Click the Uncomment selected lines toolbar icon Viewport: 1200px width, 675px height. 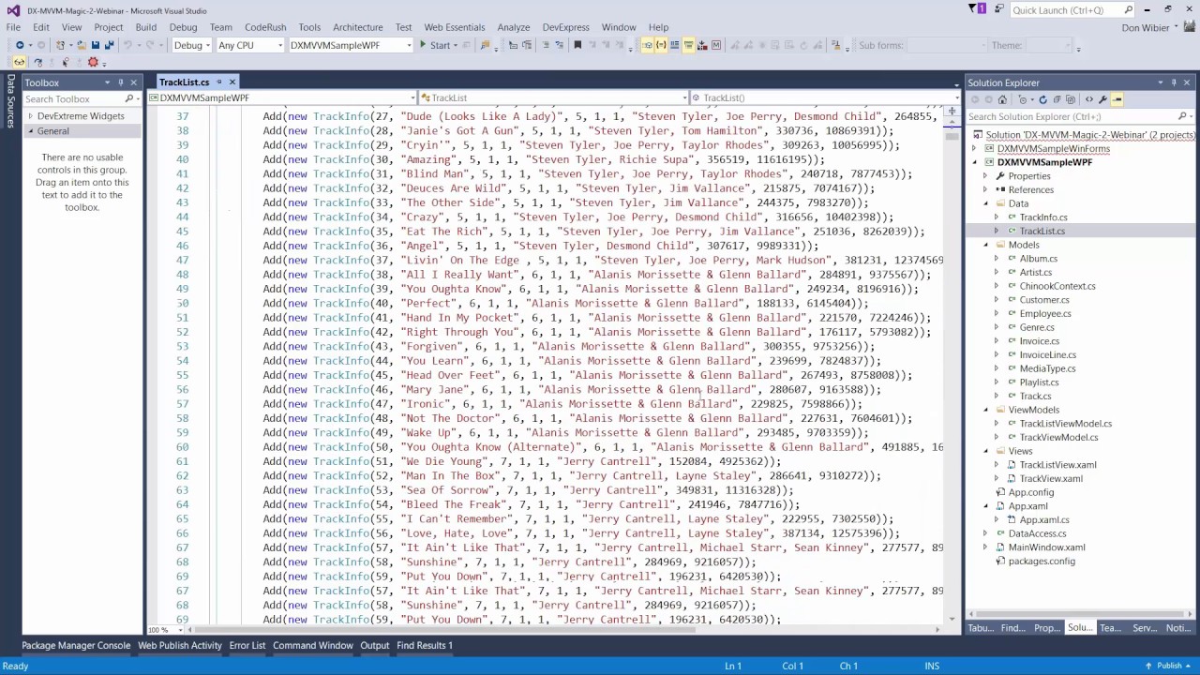pyautogui.click(x=559, y=45)
